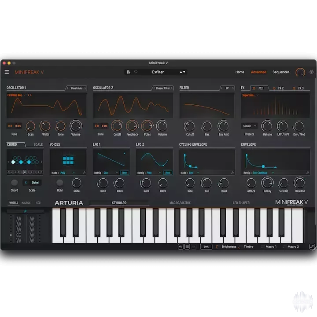Open the Macro/Matrix tab
Screen dimensions: 317x317
(x=180, y=203)
